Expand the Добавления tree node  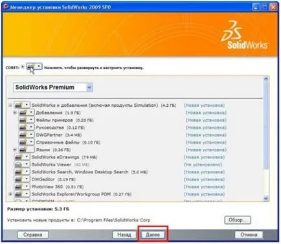coord(15,113)
